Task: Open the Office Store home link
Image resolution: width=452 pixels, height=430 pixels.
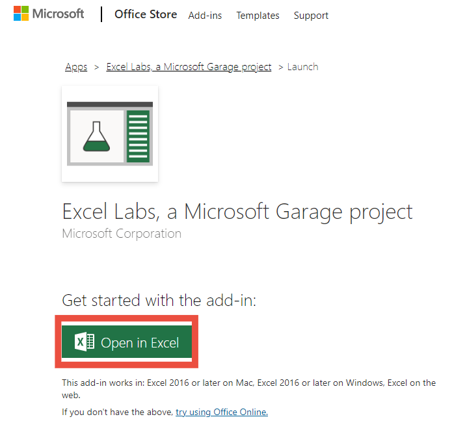Action: click(146, 14)
